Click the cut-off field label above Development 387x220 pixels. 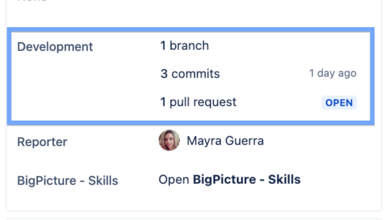(32, 1)
